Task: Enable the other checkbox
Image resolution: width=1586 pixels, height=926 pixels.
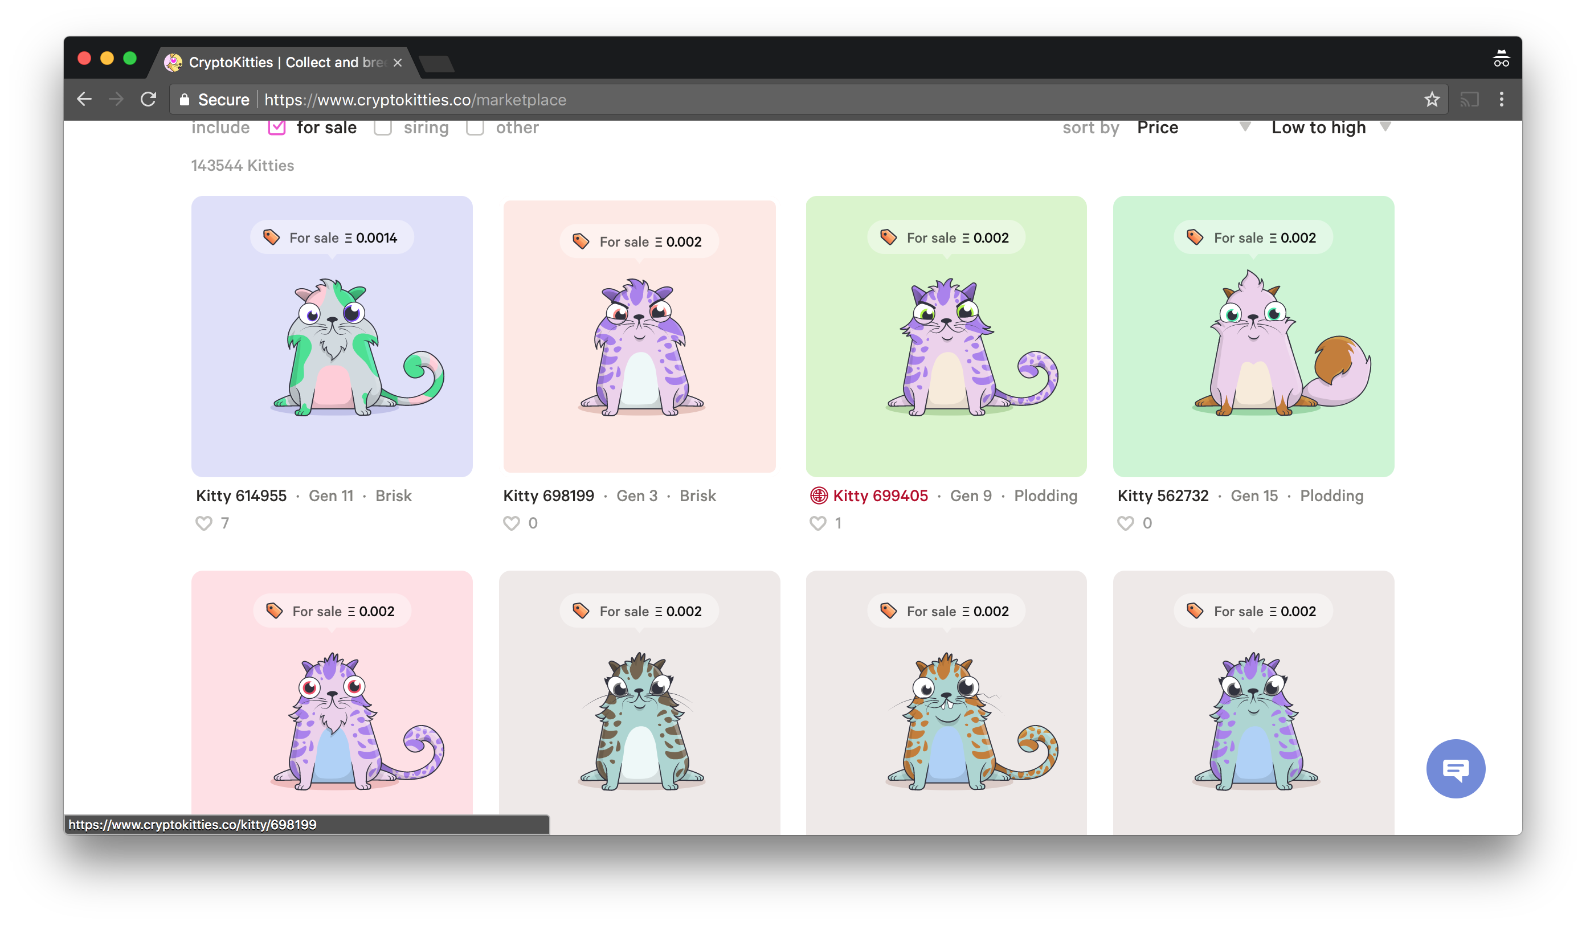Action: (x=475, y=128)
